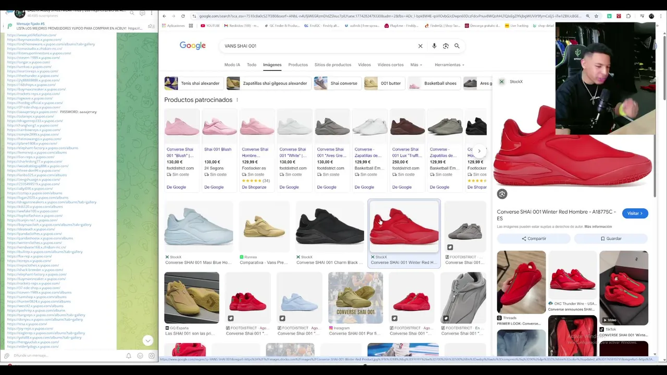Go back with browser back arrow
Image resolution: width=667 pixels, height=375 pixels.
[x=164, y=16]
